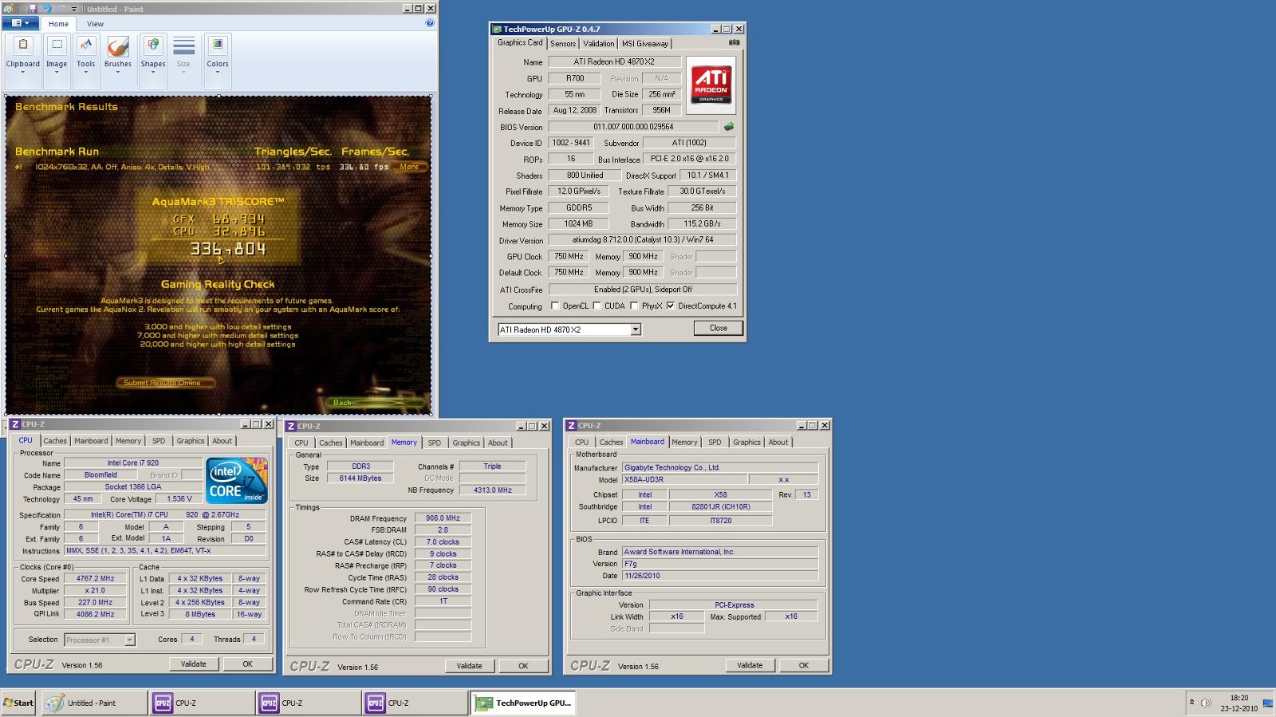The image size is (1276, 717).
Task: Open the MSI Giveaway tab in GPU-Z
Action: tap(645, 44)
